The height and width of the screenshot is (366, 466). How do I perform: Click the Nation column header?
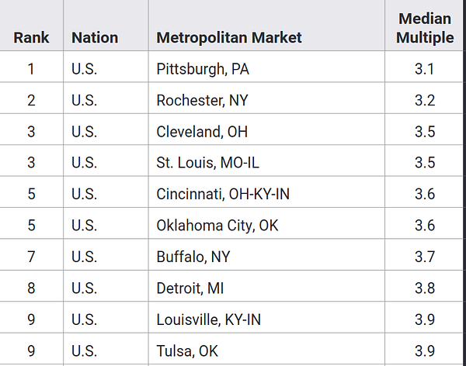[x=95, y=37]
